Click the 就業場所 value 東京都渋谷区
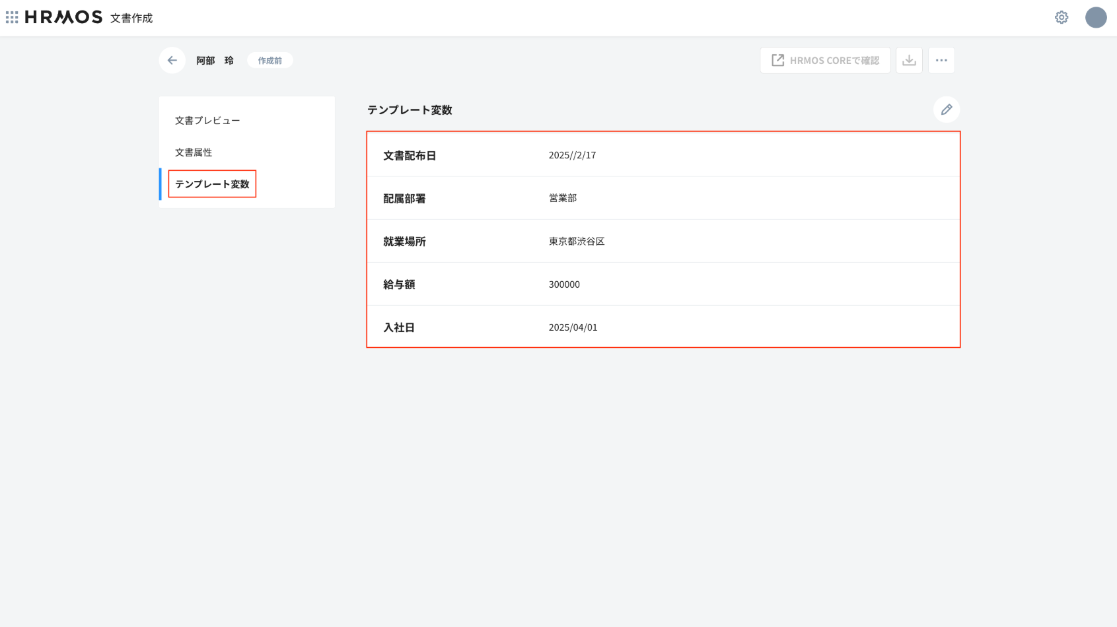The height and width of the screenshot is (627, 1117). [577, 242]
